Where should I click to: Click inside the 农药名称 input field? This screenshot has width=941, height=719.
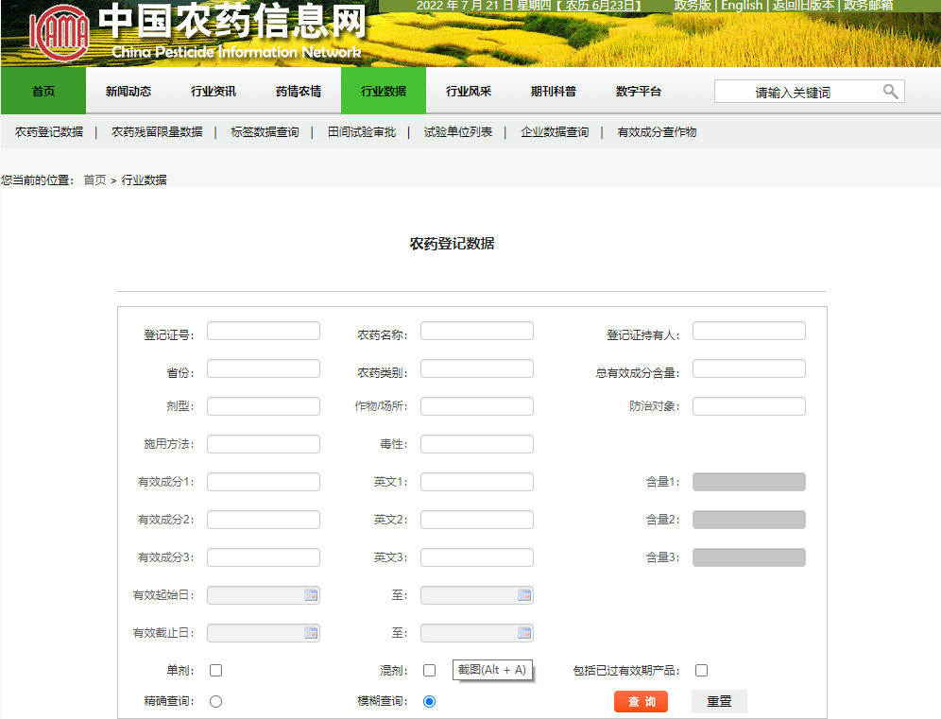pyautogui.click(x=477, y=330)
